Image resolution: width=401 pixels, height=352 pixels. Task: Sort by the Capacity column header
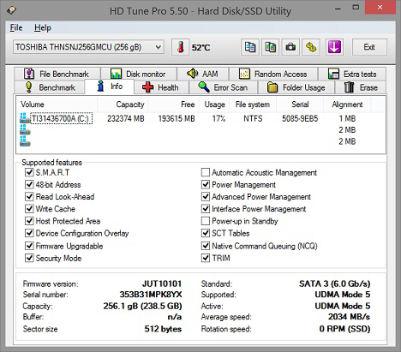coord(123,104)
